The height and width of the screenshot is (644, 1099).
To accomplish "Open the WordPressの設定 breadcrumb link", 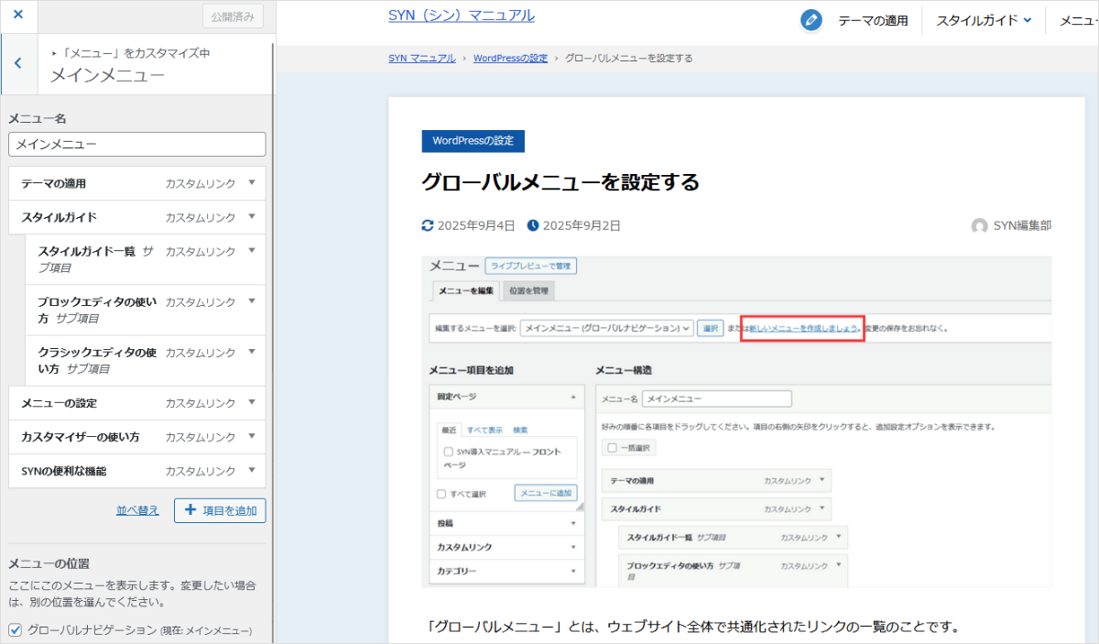I will (510, 59).
